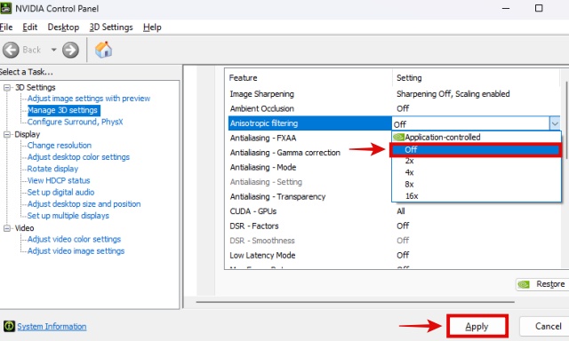569x341 pixels.
Task: Click the System Information icon
Action: [9, 326]
